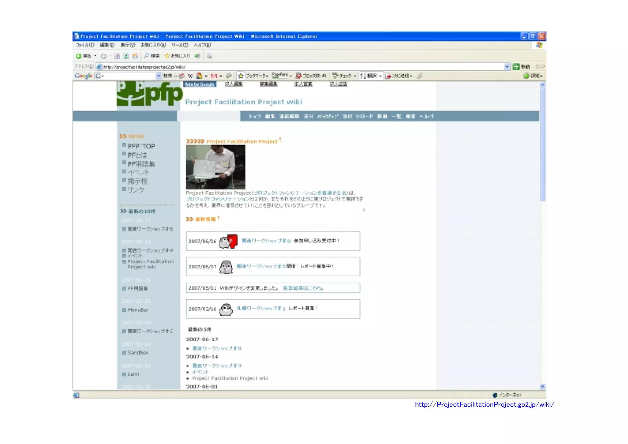Click the green Go arrow button

(x=516, y=67)
